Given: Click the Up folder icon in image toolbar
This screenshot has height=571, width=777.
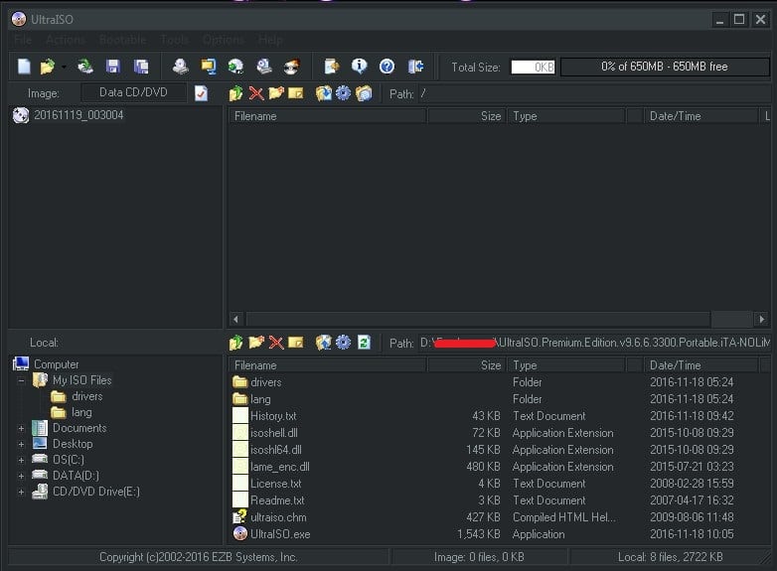Looking at the screenshot, I should [235, 93].
